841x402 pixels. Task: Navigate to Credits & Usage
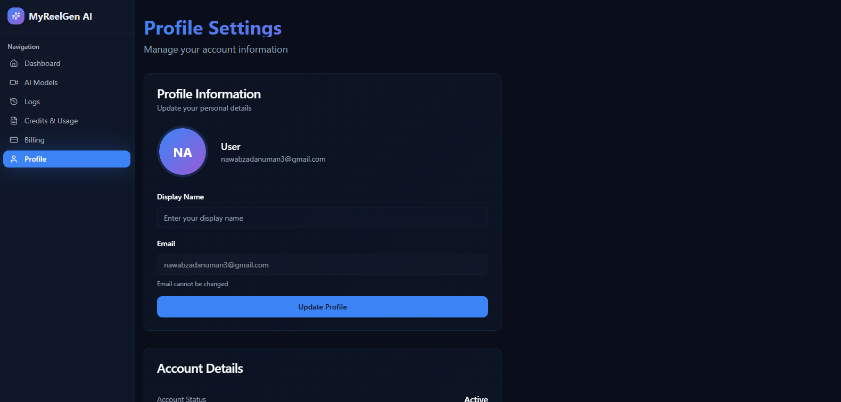(x=67, y=121)
